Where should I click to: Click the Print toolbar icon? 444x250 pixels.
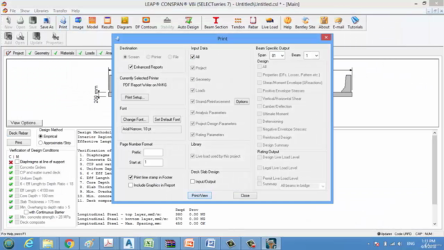[63, 23]
